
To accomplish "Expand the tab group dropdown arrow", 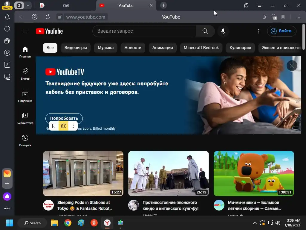I will tap(28, 5).
